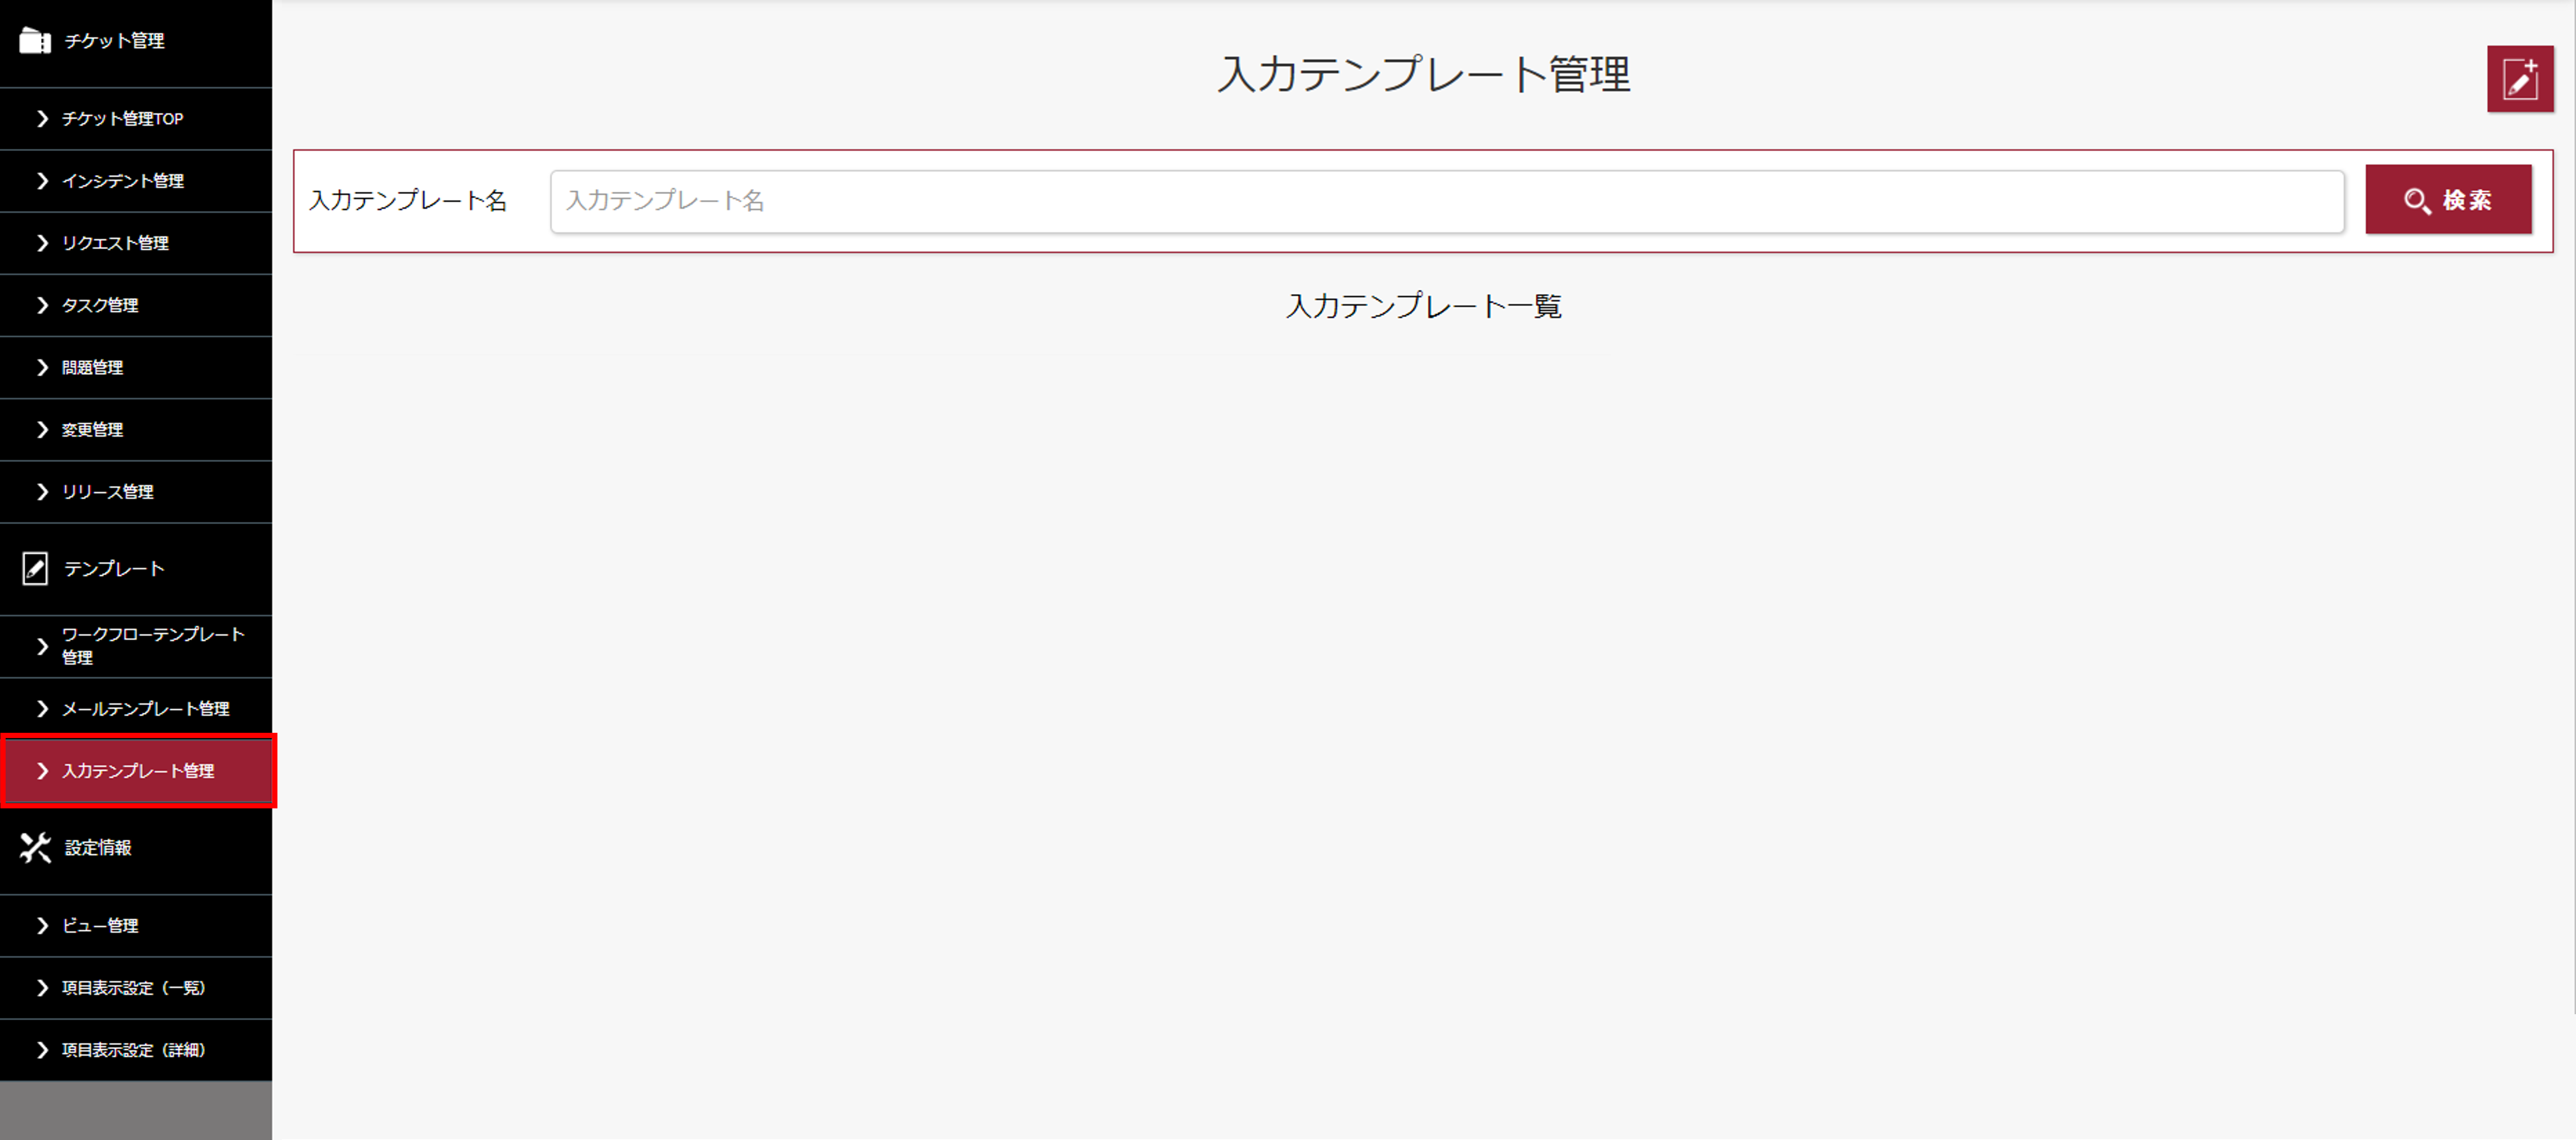Click the magnifier icon in 検索 button

point(2417,201)
